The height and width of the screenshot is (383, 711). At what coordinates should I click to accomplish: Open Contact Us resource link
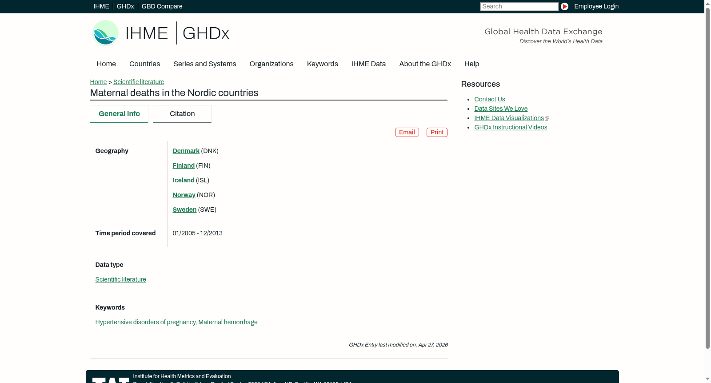coord(490,99)
